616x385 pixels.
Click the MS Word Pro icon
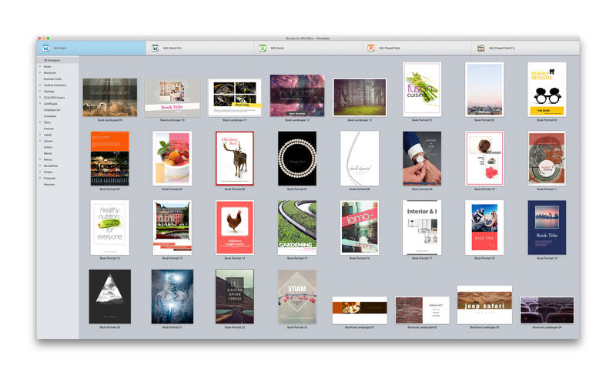point(155,48)
